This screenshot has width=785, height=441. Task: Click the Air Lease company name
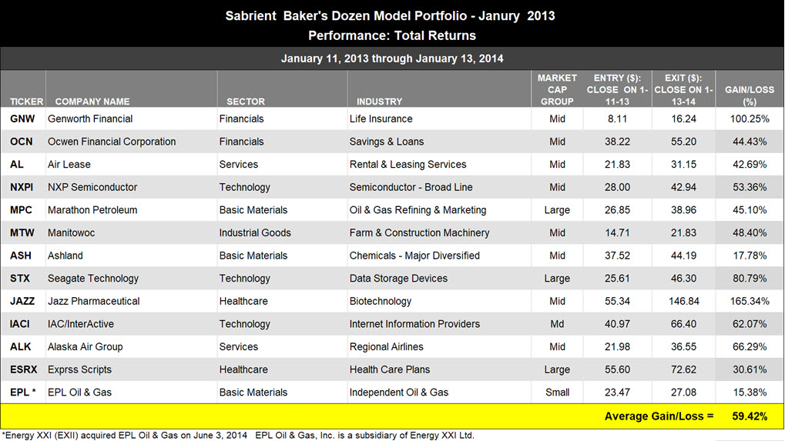[69, 165]
